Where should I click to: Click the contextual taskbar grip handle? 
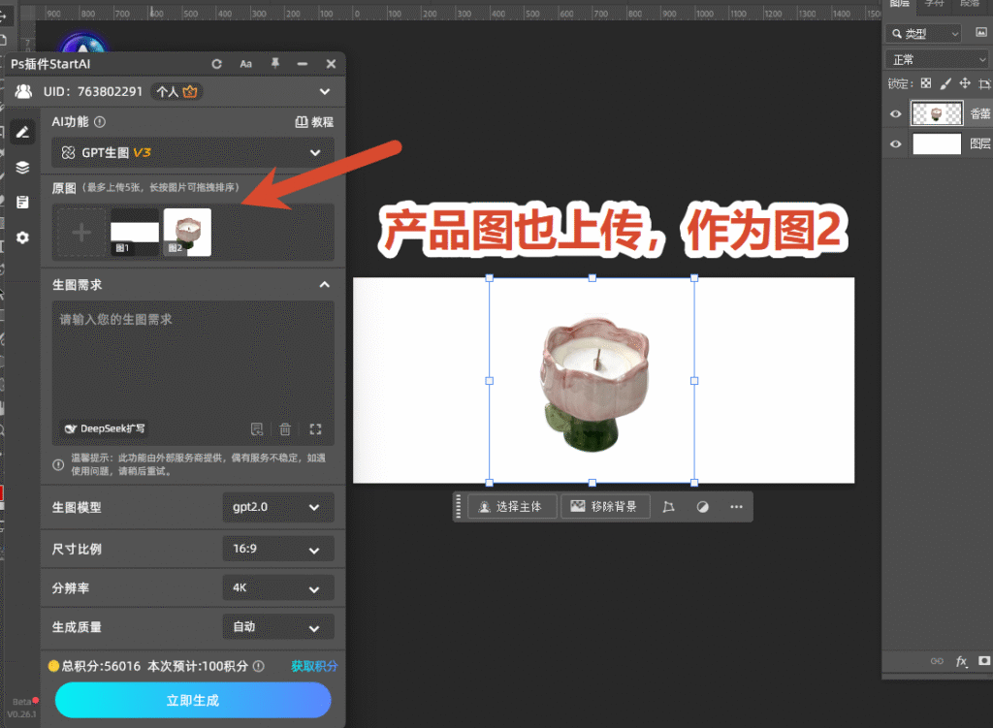click(459, 506)
